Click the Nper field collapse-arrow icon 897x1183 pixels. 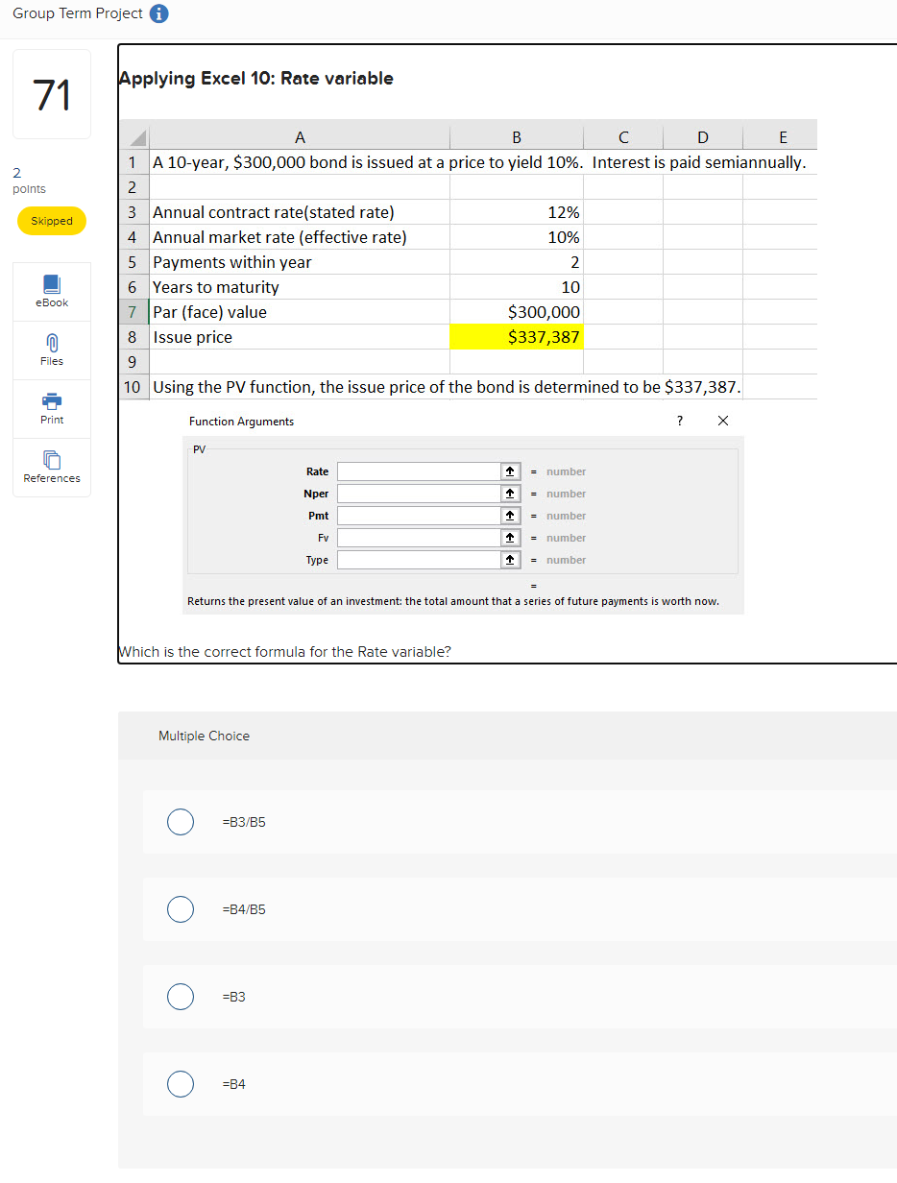(511, 494)
